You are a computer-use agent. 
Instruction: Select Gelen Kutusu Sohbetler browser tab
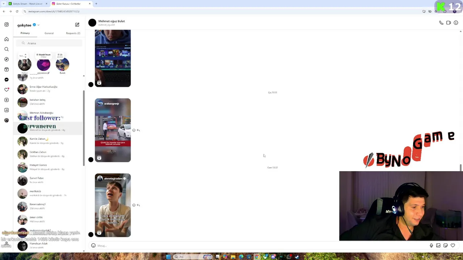click(71, 4)
